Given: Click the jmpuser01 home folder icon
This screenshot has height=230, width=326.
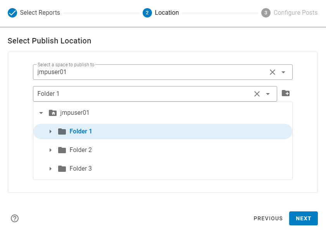Looking at the screenshot, I should pos(53,113).
